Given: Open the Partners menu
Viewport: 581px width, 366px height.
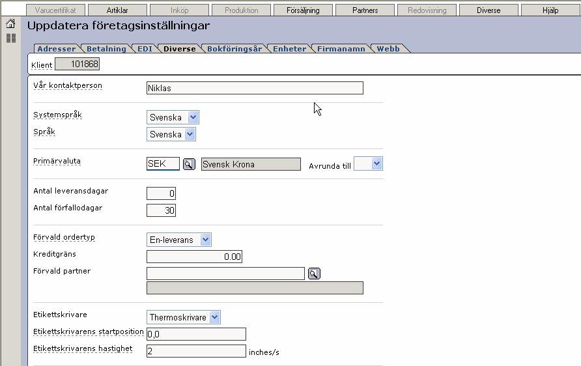Looking at the screenshot, I should (365, 10).
